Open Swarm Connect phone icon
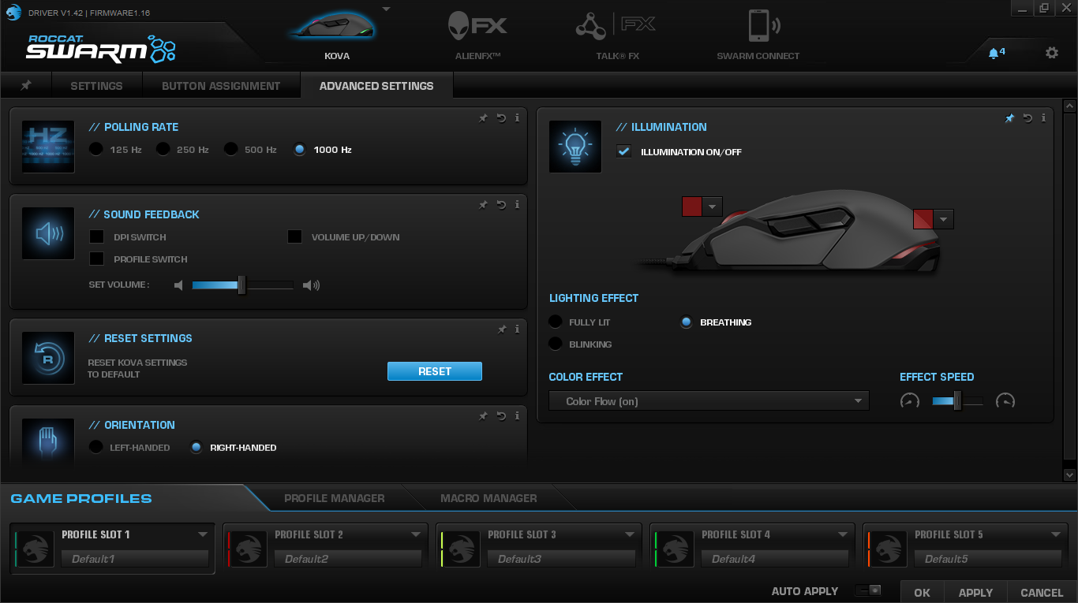This screenshot has width=1078, height=603. [x=764, y=27]
